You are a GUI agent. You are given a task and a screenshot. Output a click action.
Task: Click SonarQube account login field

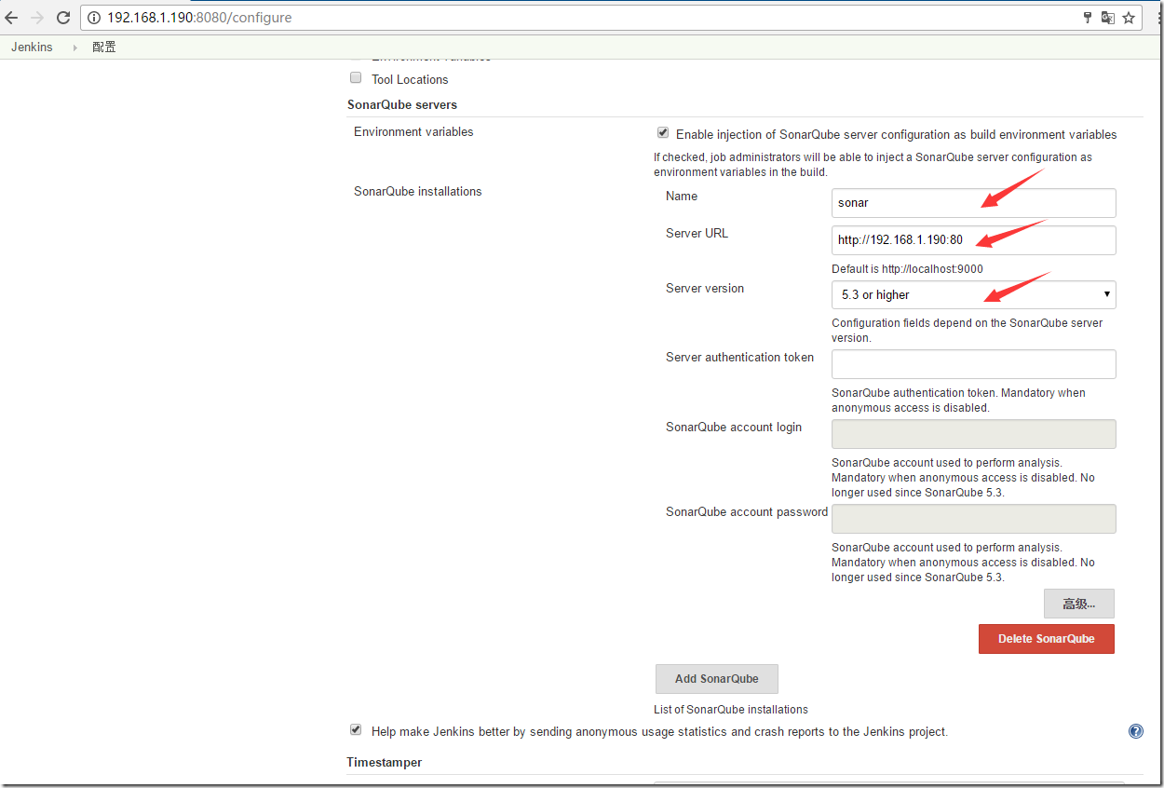tap(973, 434)
